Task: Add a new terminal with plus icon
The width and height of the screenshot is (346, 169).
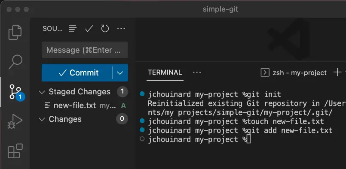Action: coord(337,72)
